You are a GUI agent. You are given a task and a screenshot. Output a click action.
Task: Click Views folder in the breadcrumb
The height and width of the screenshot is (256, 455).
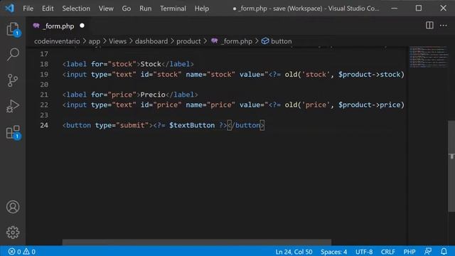(x=117, y=41)
